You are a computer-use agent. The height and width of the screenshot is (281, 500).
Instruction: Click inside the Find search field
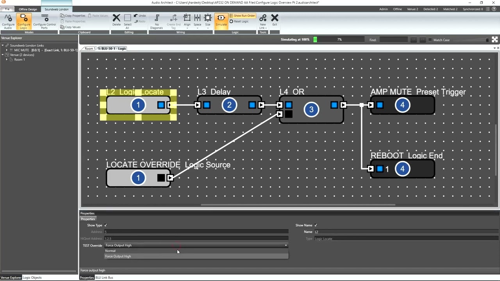(x=393, y=40)
